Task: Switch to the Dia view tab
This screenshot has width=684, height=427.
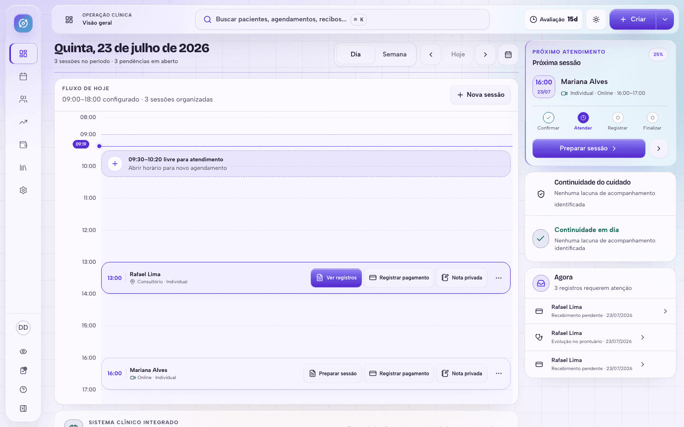Action: click(x=356, y=55)
